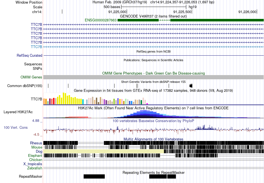Click the X_tropicalis alignment label
The height and width of the screenshot is (183, 264).
[x=33, y=164]
